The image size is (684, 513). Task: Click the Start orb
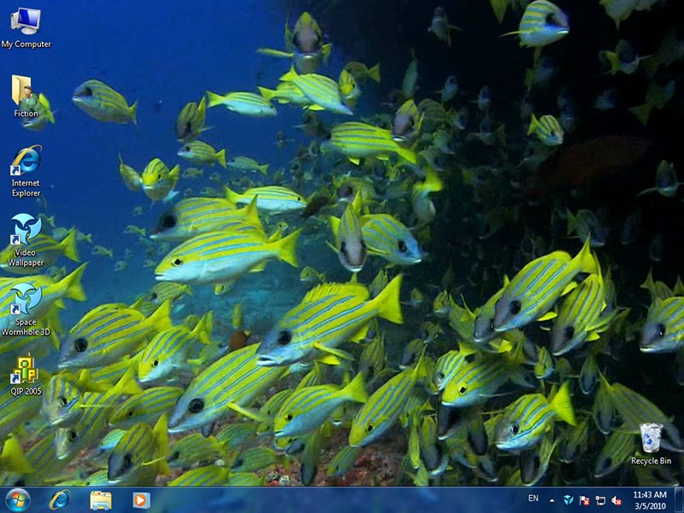coord(17,499)
